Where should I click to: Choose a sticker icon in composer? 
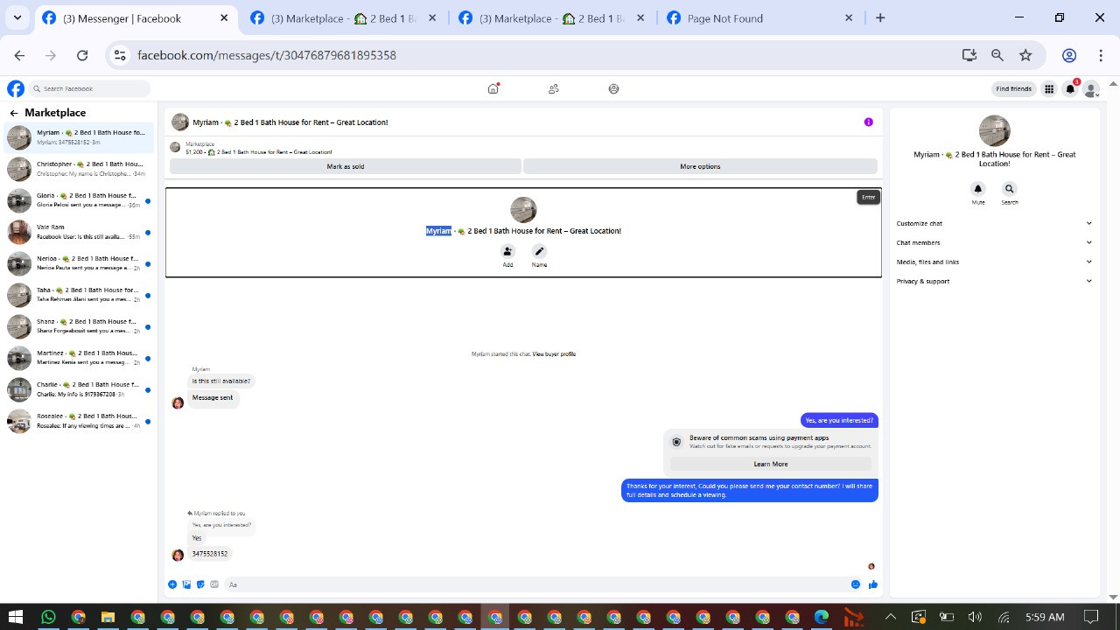[x=200, y=584]
